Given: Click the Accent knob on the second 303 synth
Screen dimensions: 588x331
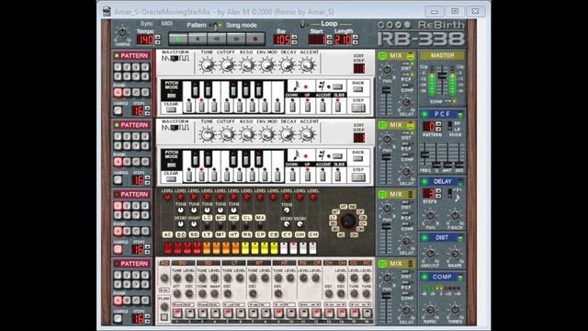Looking at the screenshot, I should pos(308,134).
